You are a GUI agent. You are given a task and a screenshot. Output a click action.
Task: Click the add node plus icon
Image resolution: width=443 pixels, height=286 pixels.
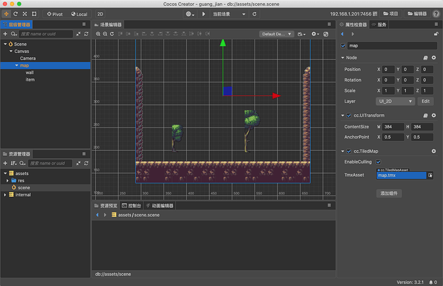(x=5, y=33)
